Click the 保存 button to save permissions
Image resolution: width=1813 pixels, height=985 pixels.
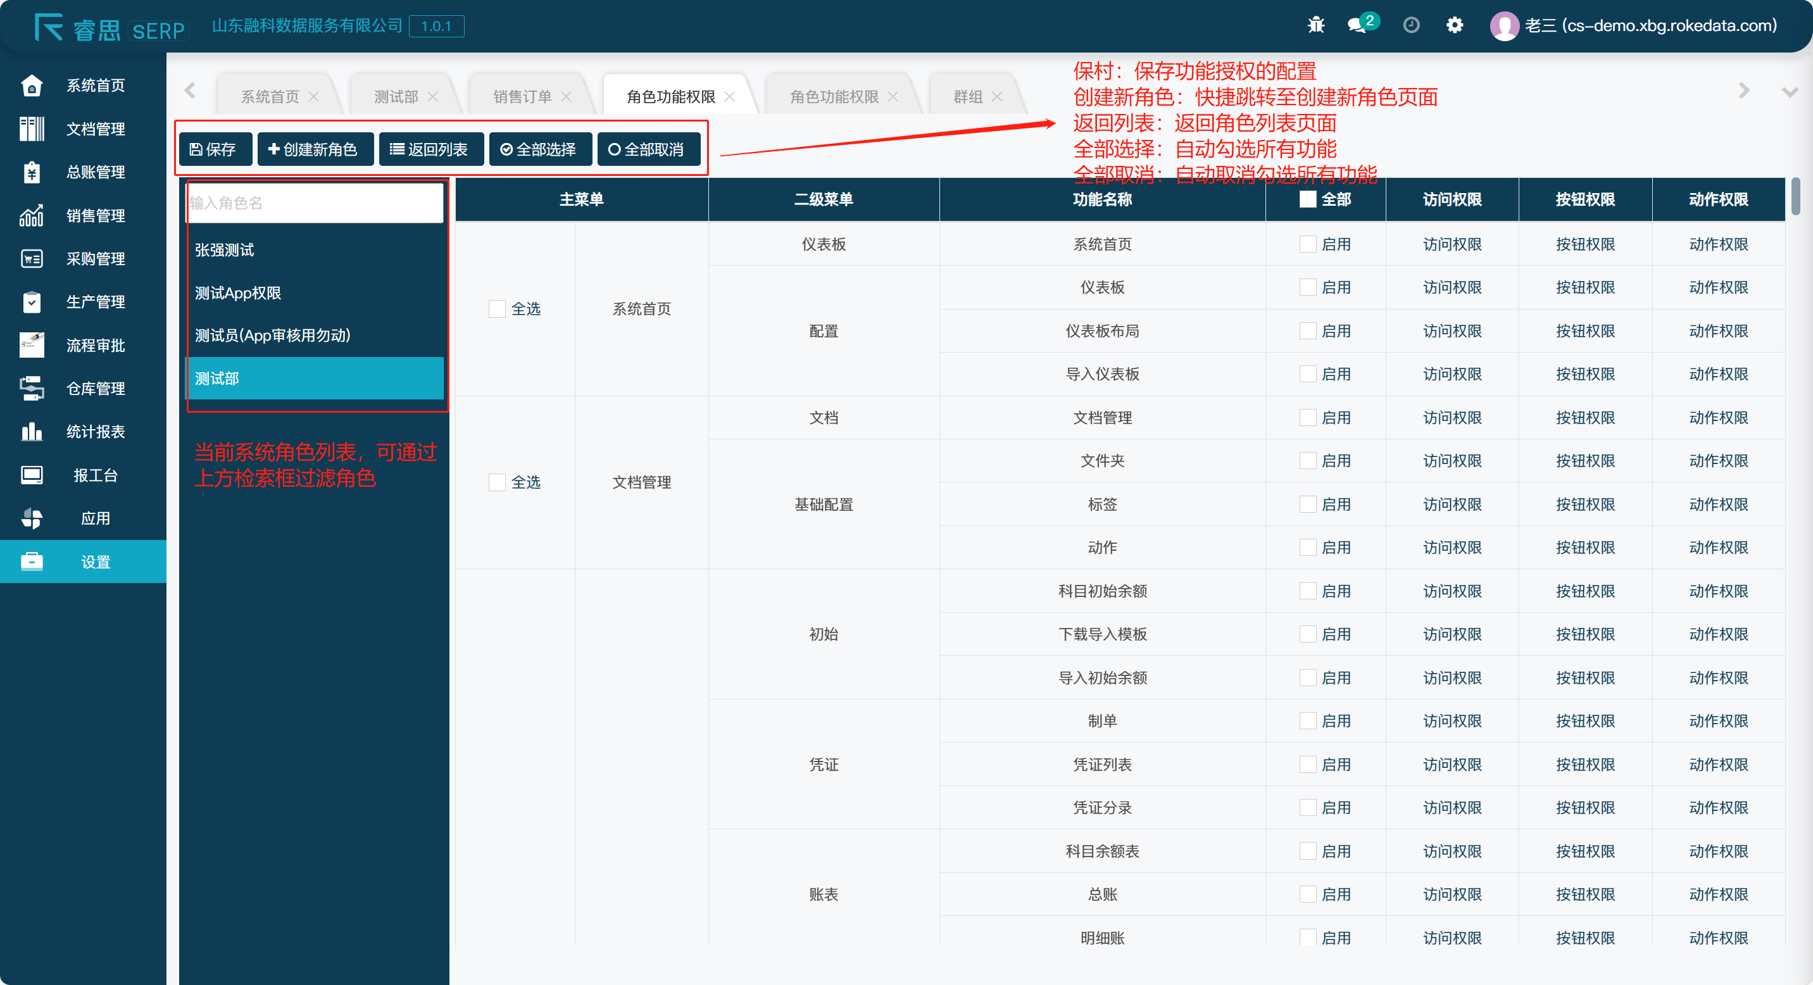pos(215,149)
